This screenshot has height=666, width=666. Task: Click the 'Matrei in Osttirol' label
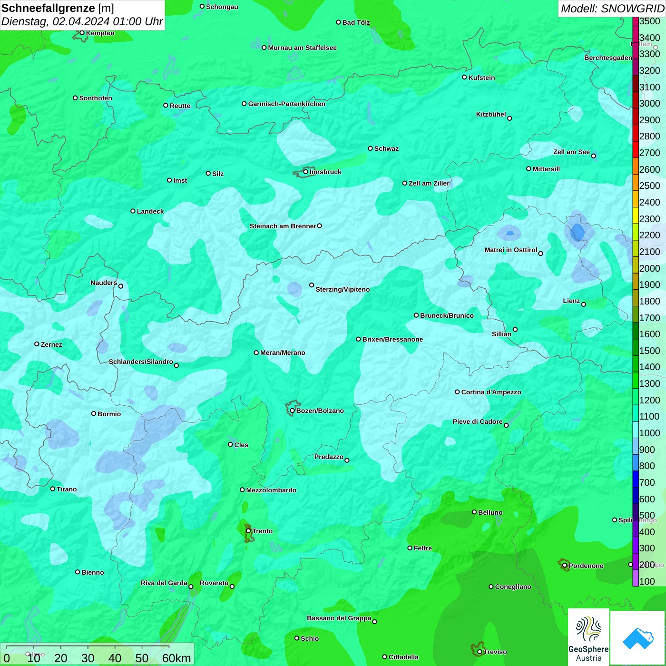click(511, 250)
